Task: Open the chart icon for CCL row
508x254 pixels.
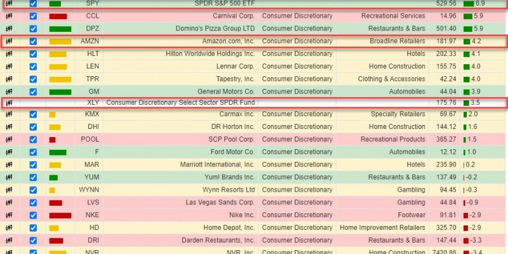Action: (x=9, y=17)
